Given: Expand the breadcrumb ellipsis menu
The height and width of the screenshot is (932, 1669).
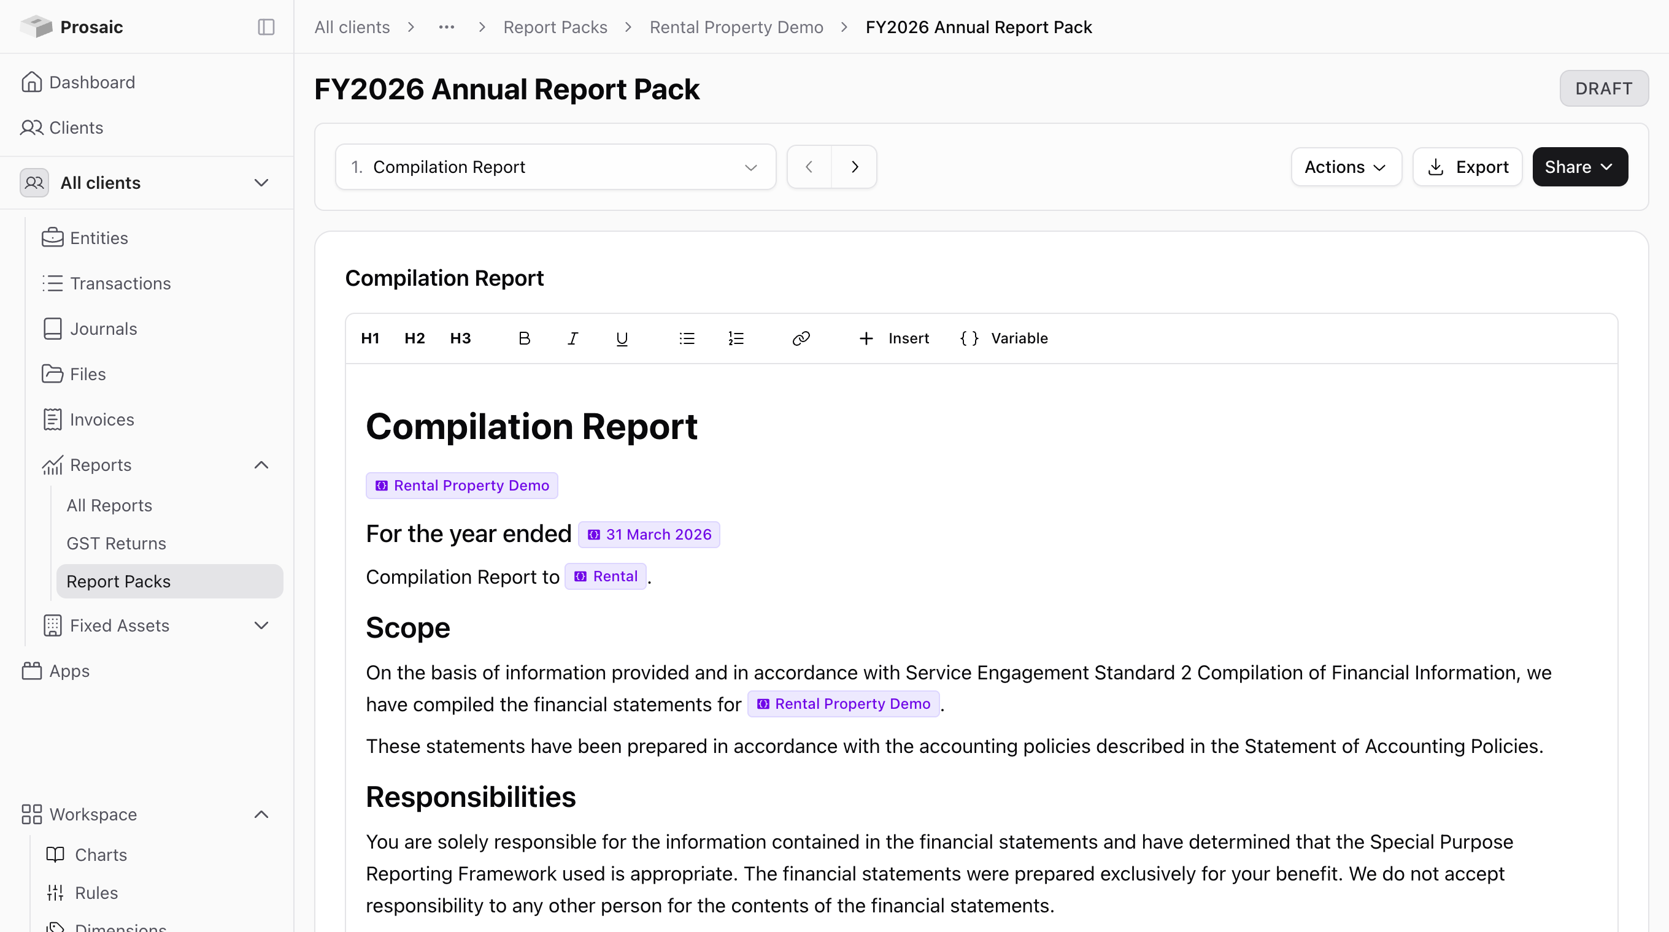Looking at the screenshot, I should pyautogui.click(x=447, y=27).
